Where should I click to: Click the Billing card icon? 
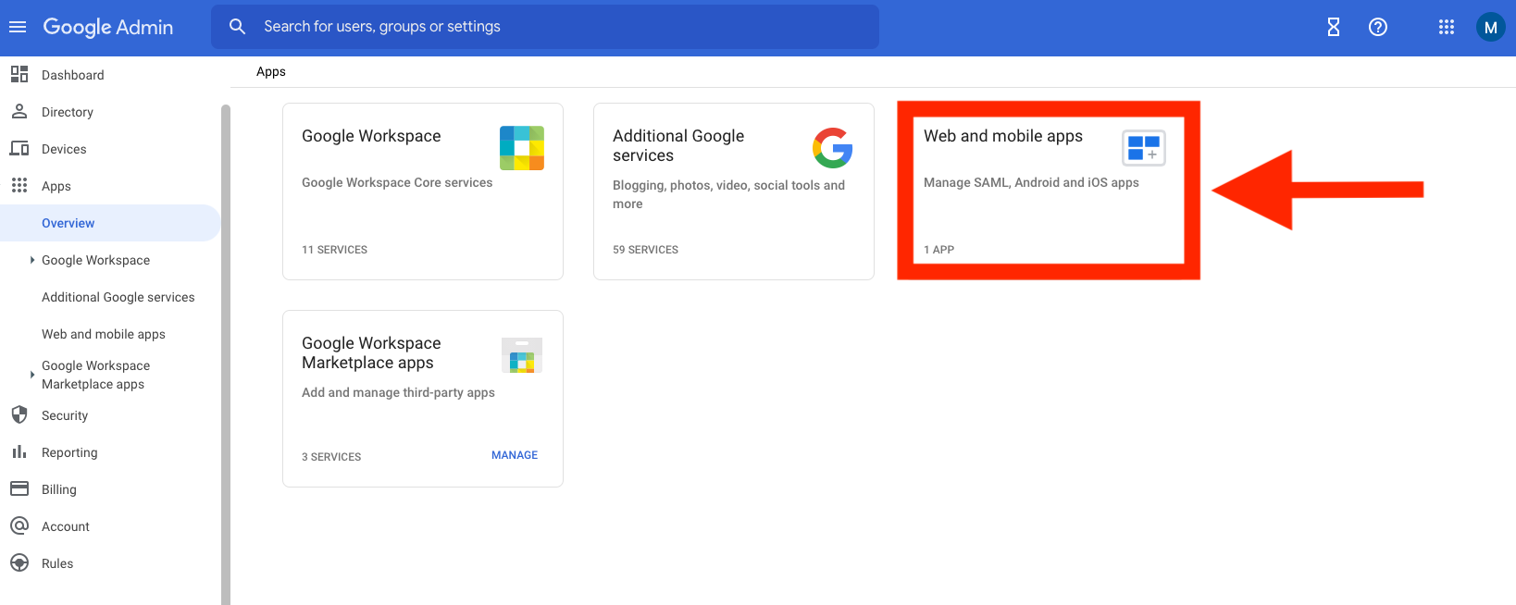point(19,488)
